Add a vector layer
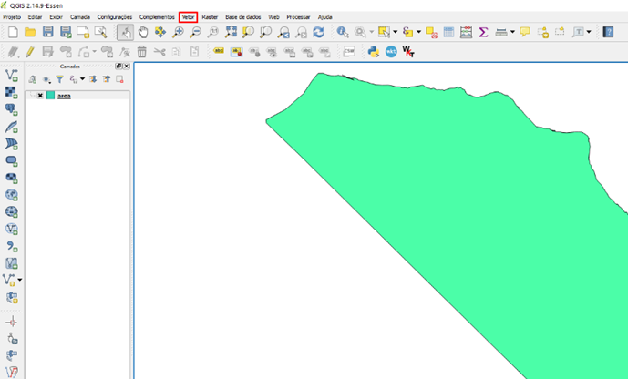 coord(12,75)
